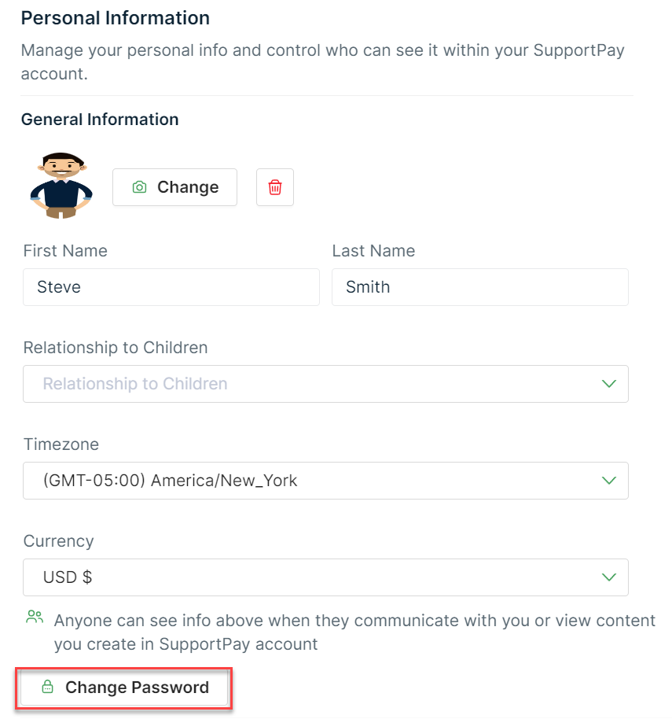Click the people icon beside visibility note

click(x=35, y=617)
